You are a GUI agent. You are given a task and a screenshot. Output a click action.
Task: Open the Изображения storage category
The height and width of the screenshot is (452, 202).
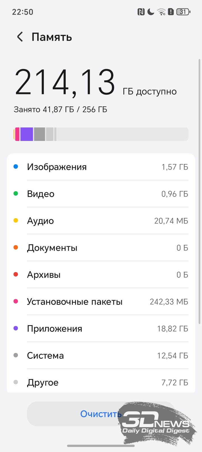[x=101, y=167]
